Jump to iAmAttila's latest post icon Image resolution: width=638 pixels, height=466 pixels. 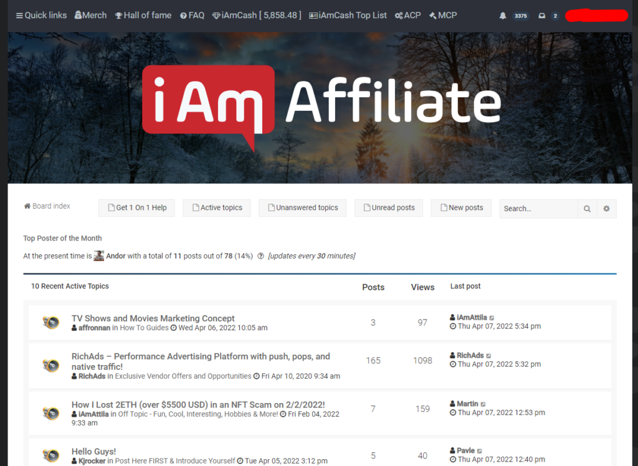coord(492,318)
